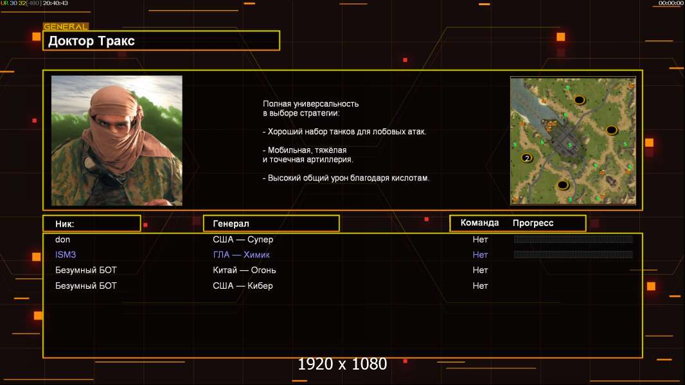The image size is (685, 385).
Task: Click the Команда column header
Action: (x=479, y=223)
